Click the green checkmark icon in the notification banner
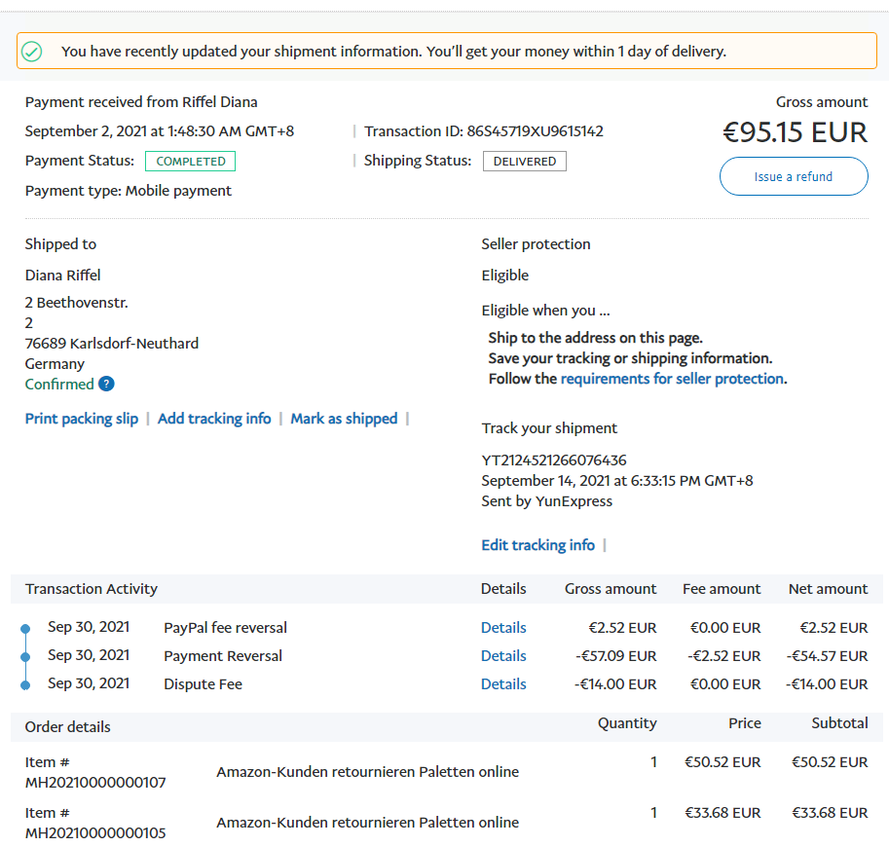 coord(32,52)
